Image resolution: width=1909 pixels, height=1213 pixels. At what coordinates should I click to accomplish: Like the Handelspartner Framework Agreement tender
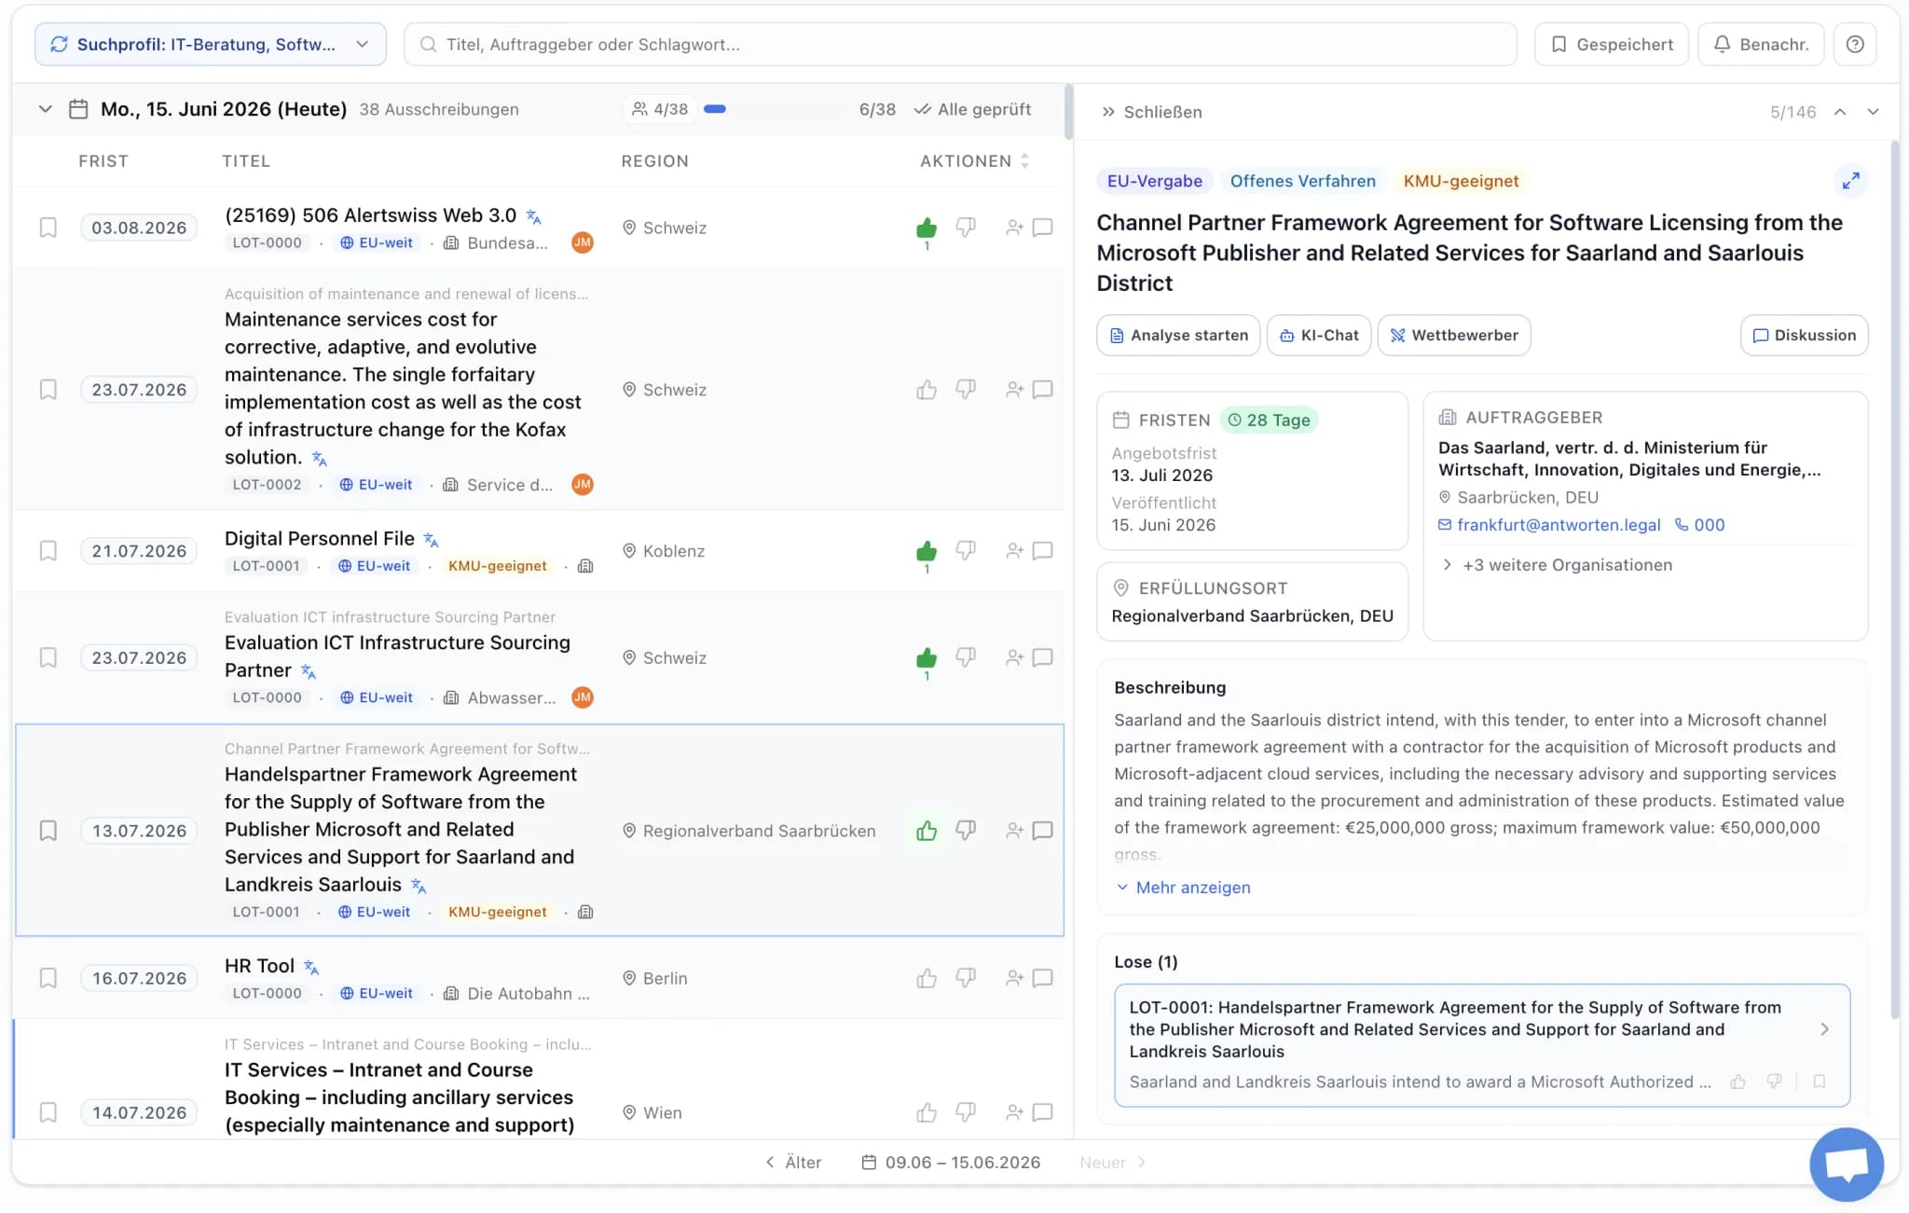(x=926, y=831)
